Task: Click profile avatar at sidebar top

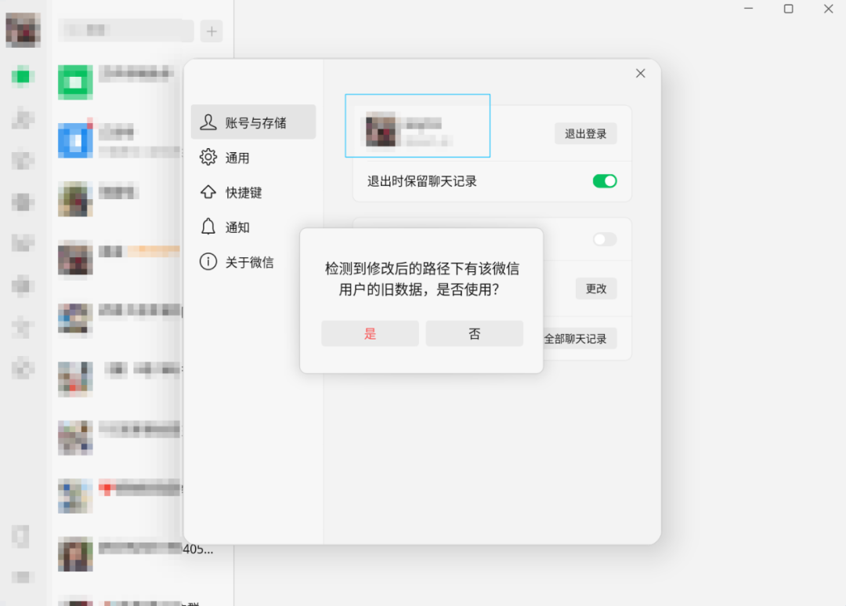Action: [23, 31]
